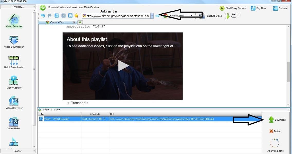The image size is (292, 154).
Task: Collapse the URL(s) of Video panel
Action: point(289,110)
